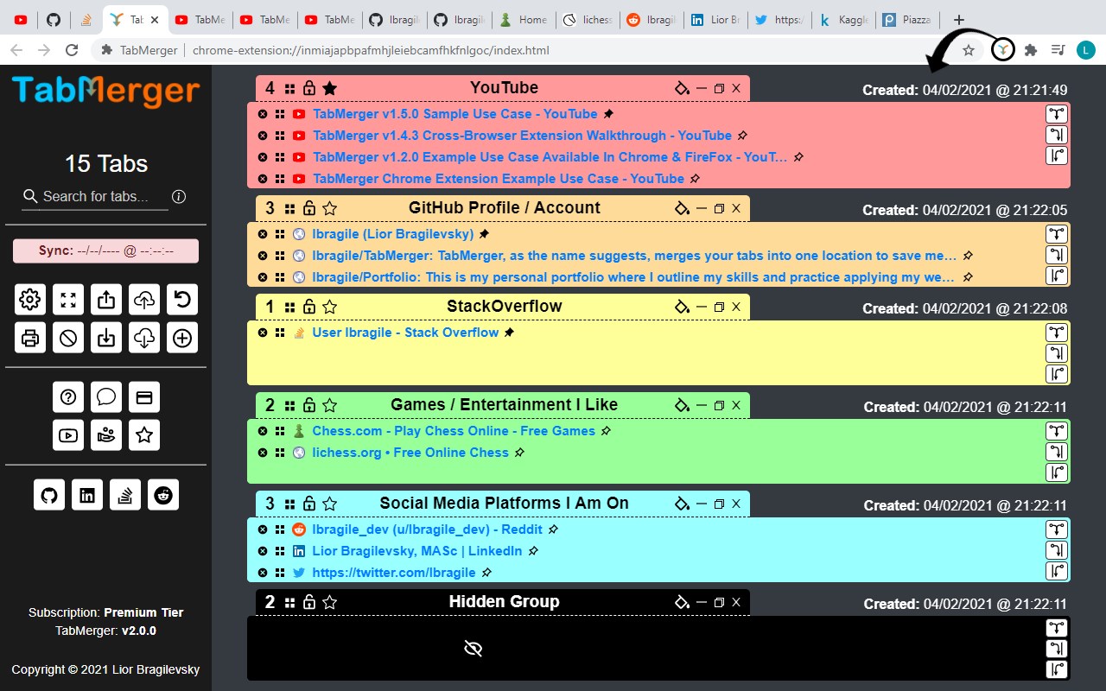1106x691 pixels.
Task: Click the import JSON download-tray icon
Action: pos(106,338)
